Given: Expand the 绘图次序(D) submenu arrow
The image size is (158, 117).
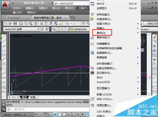Looking at the screenshot, I should pos(138,24).
